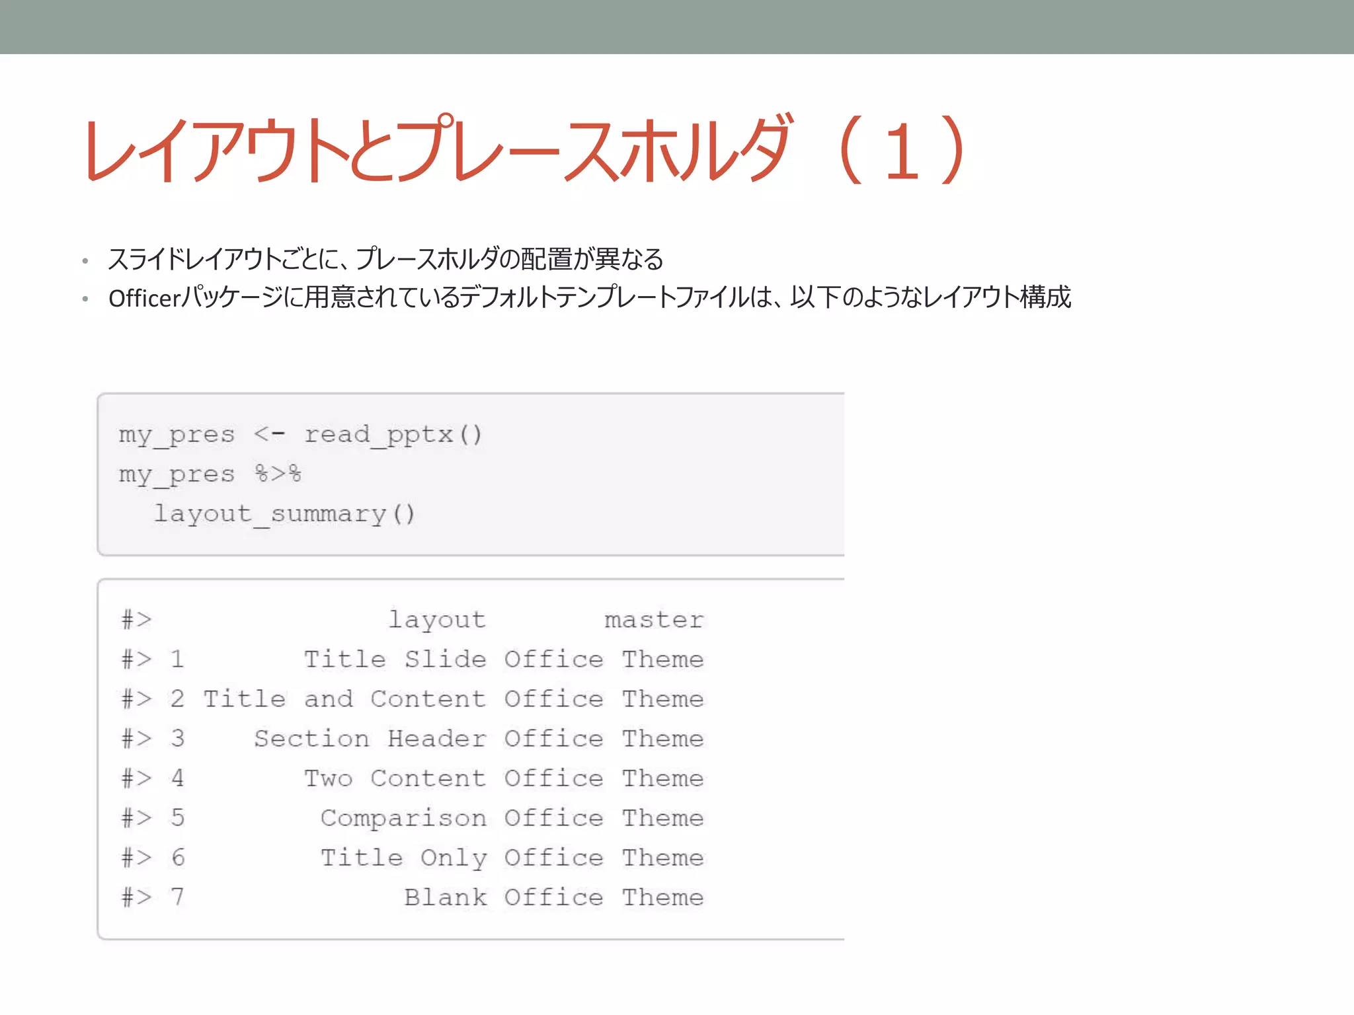
Task: Click the 'master' column header in output
Action: pyautogui.click(x=653, y=620)
